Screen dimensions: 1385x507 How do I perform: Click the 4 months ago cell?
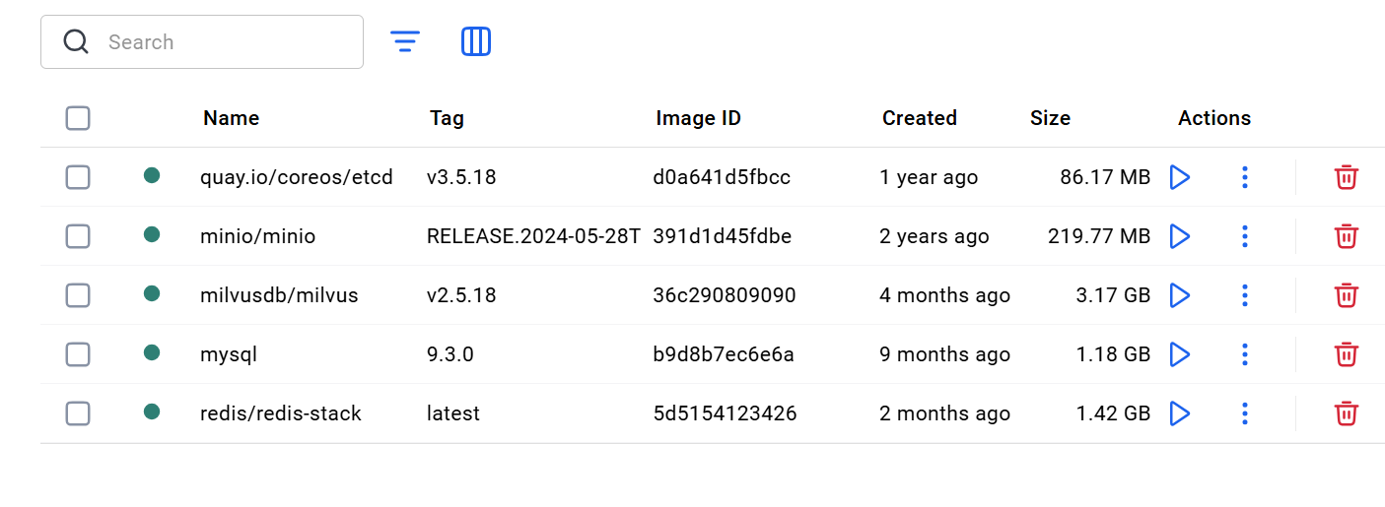point(945,295)
